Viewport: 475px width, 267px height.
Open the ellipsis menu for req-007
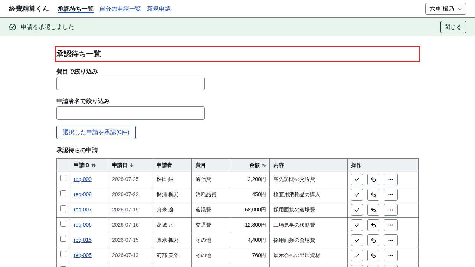pyautogui.click(x=391, y=210)
